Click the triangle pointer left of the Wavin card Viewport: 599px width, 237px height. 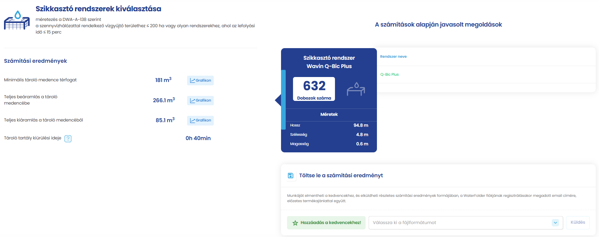(x=278, y=100)
